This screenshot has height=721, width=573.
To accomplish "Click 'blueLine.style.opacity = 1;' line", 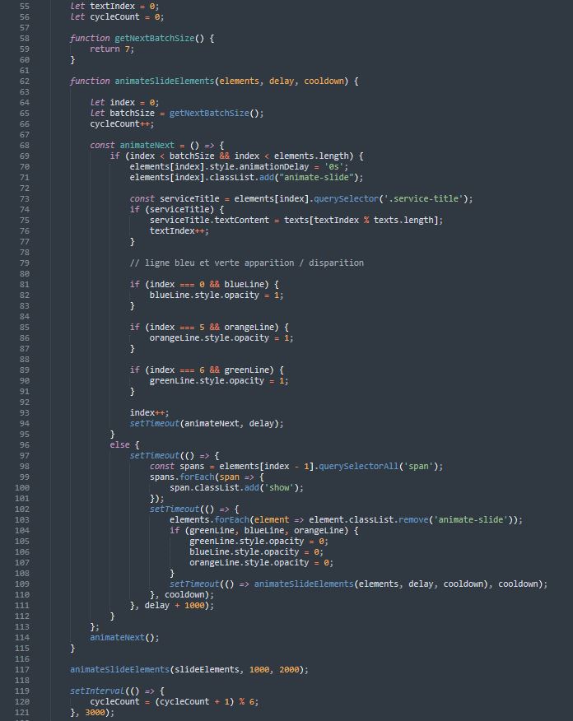I will click(x=217, y=295).
